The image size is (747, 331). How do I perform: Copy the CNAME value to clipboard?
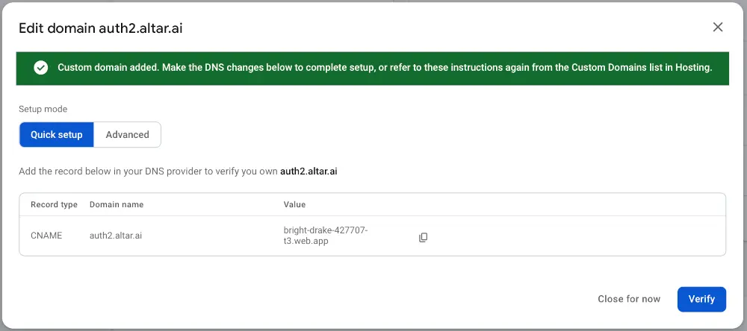(x=423, y=237)
